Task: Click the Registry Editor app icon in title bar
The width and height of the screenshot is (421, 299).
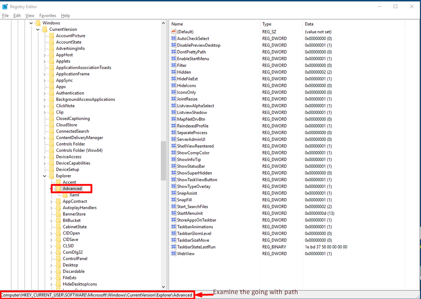Action: tap(5, 7)
